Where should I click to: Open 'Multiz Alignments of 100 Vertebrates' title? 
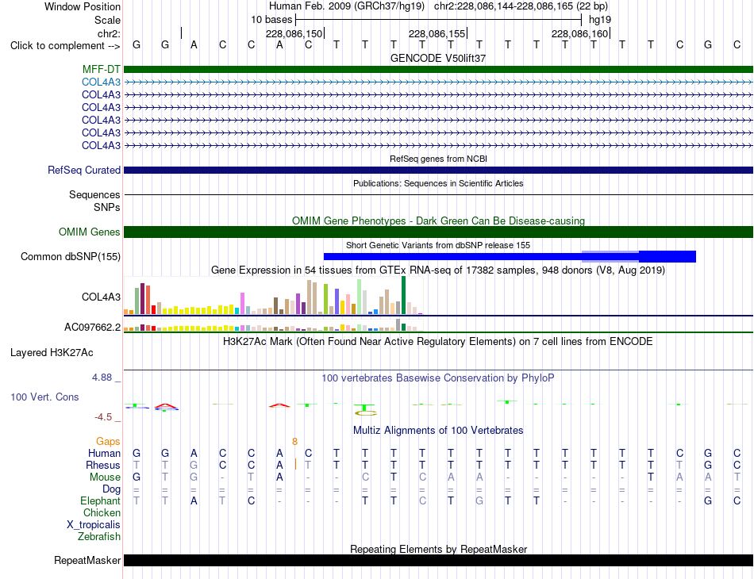[x=438, y=431]
